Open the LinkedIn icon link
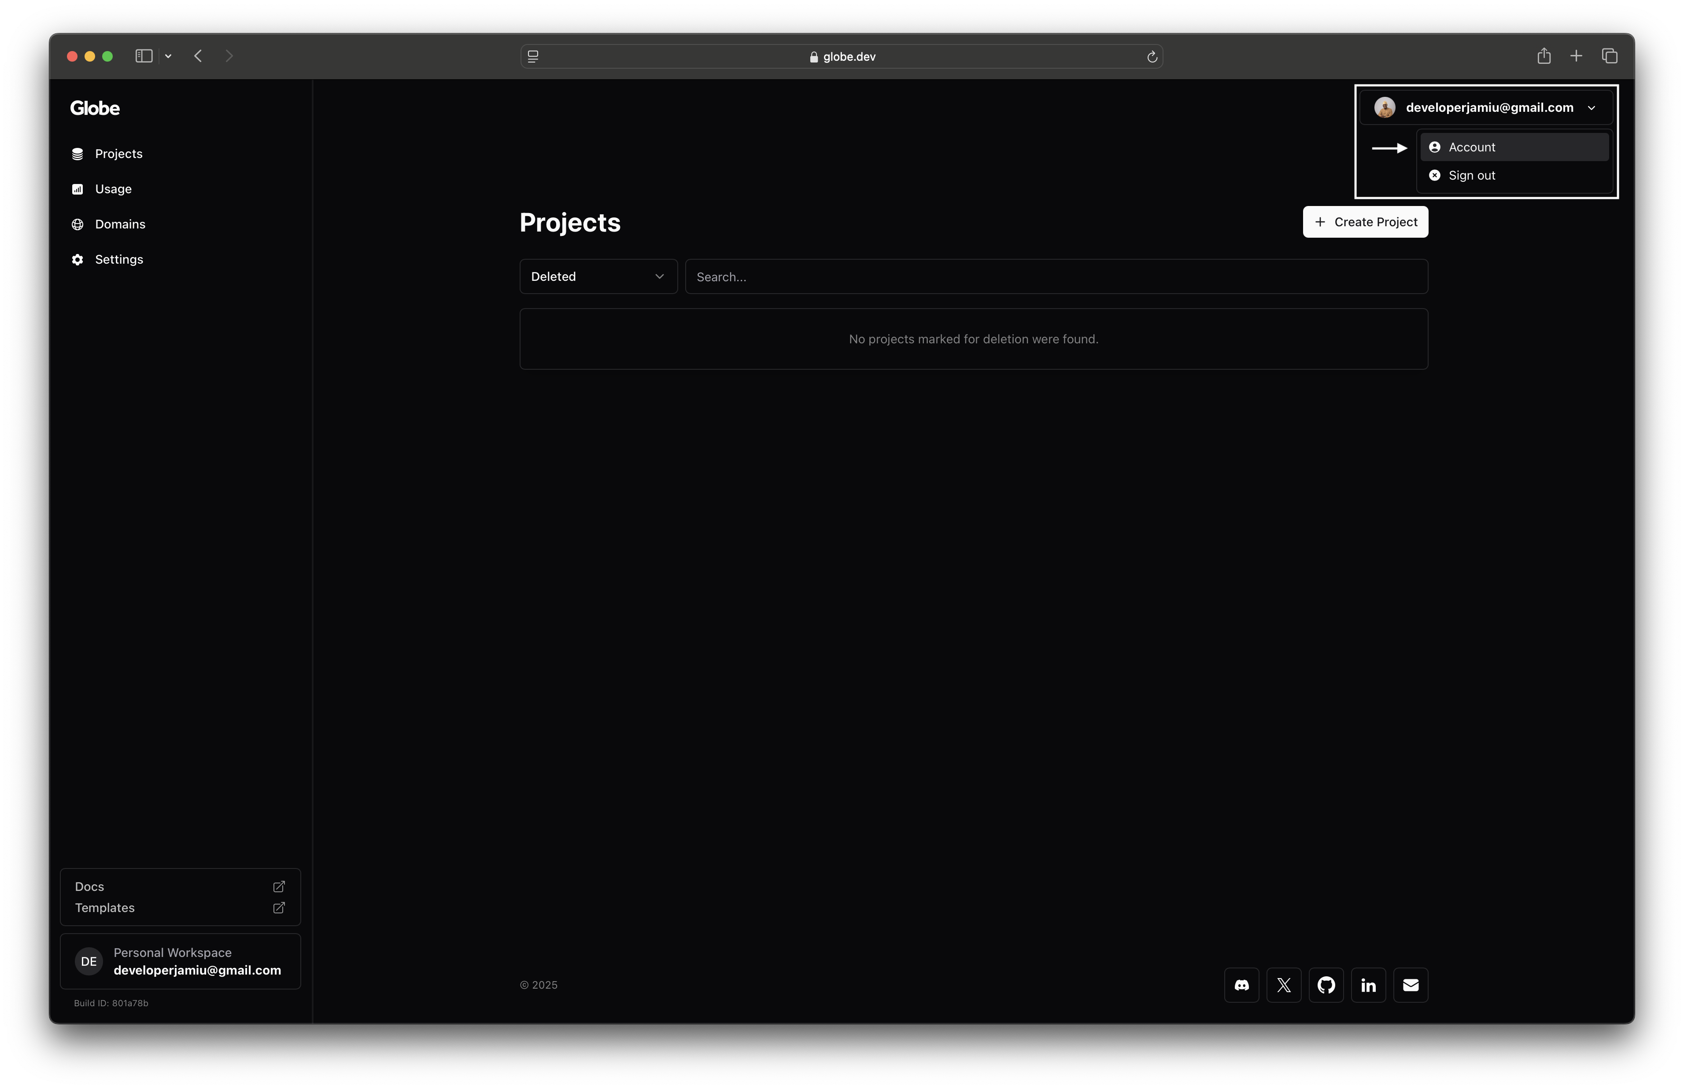The image size is (1684, 1089). pos(1368,985)
